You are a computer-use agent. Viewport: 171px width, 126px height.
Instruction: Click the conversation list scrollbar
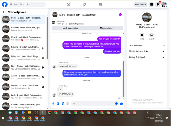coord(47,38)
